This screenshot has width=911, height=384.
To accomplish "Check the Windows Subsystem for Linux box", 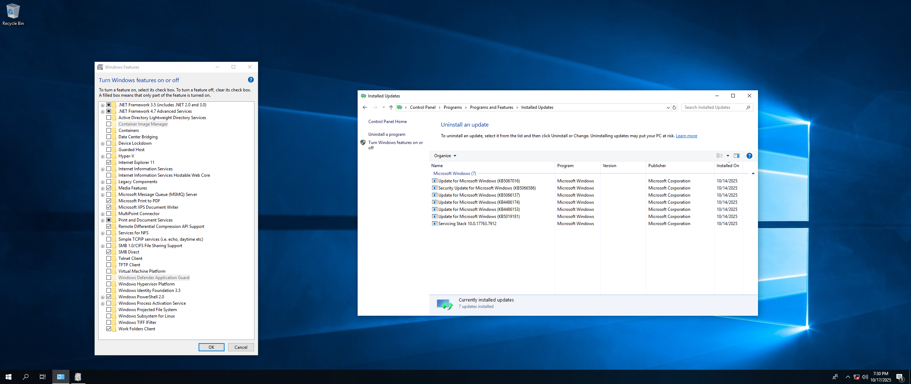I will click(x=109, y=316).
